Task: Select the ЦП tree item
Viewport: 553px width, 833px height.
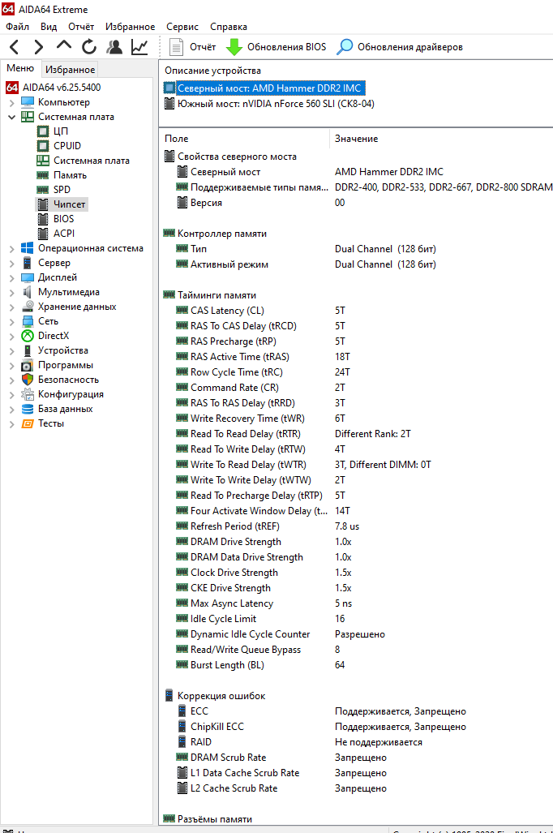Action: pyautogui.click(x=61, y=131)
